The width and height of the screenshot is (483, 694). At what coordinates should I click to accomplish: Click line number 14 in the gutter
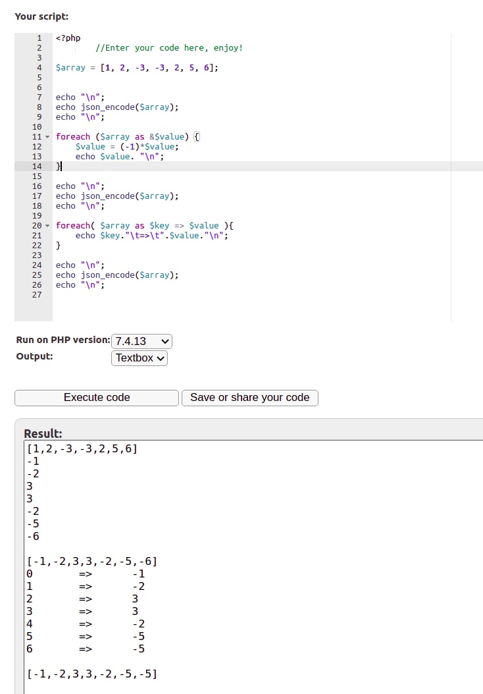pyautogui.click(x=37, y=167)
